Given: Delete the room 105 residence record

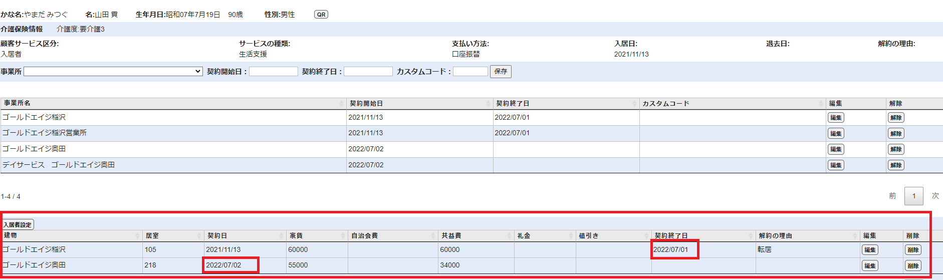Looking at the screenshot, I should [x=913, y=250].
